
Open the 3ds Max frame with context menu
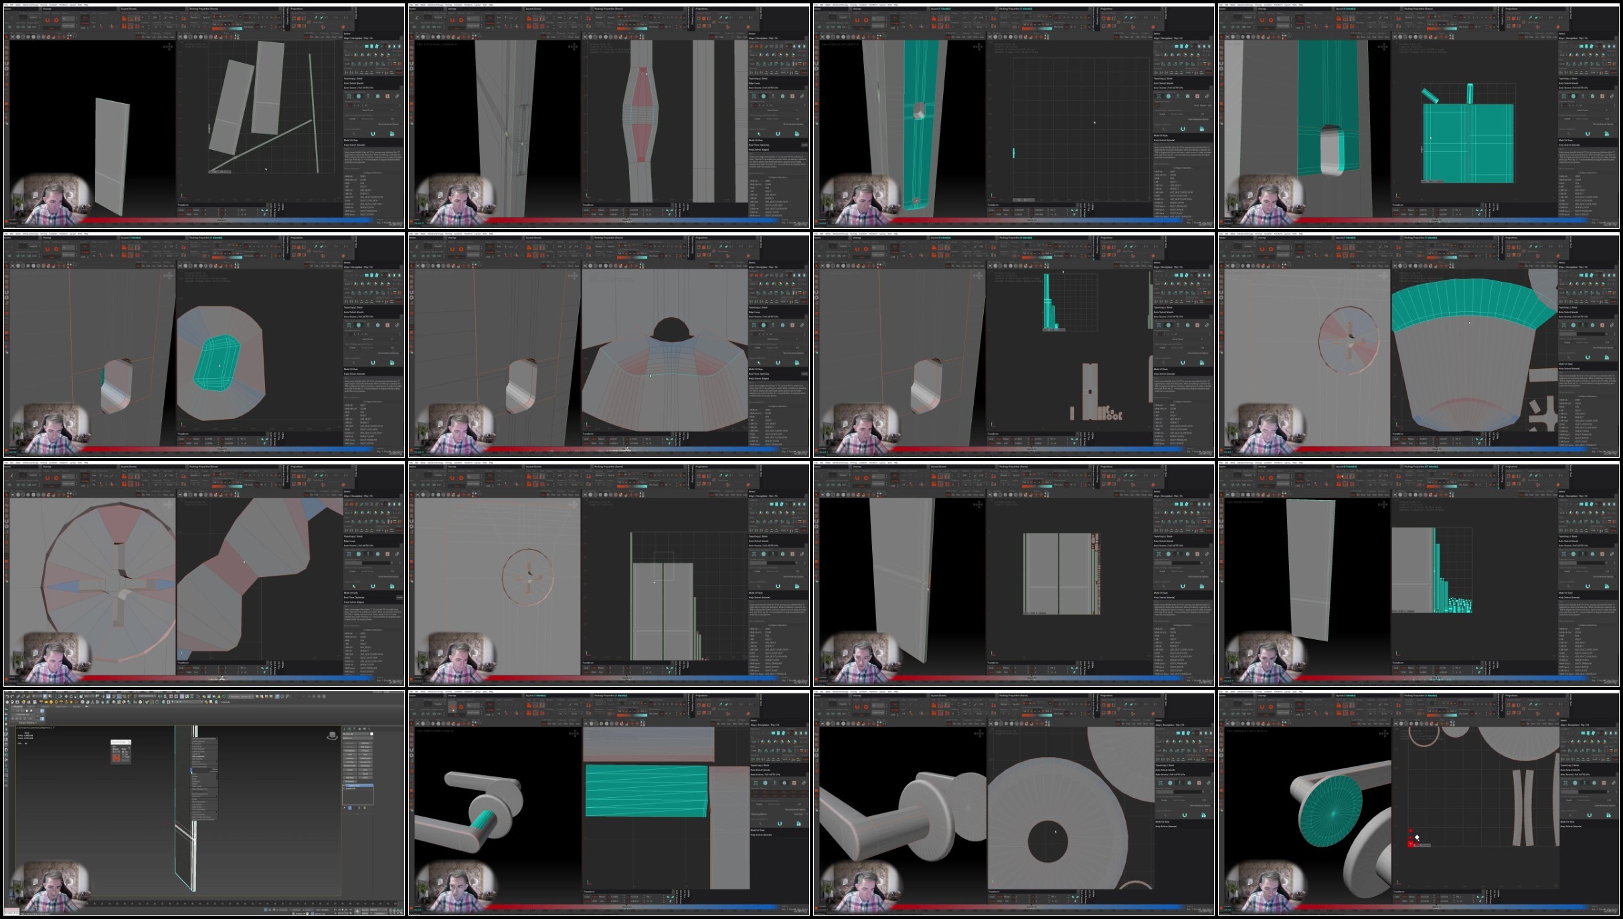point(204,803)
